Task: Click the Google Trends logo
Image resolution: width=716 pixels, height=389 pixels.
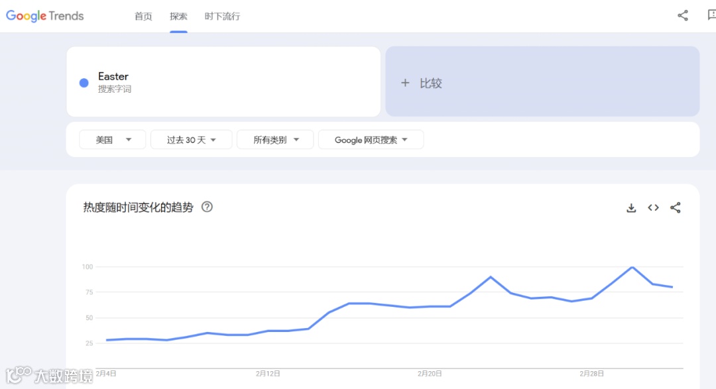Action: (x=45, y=16)
